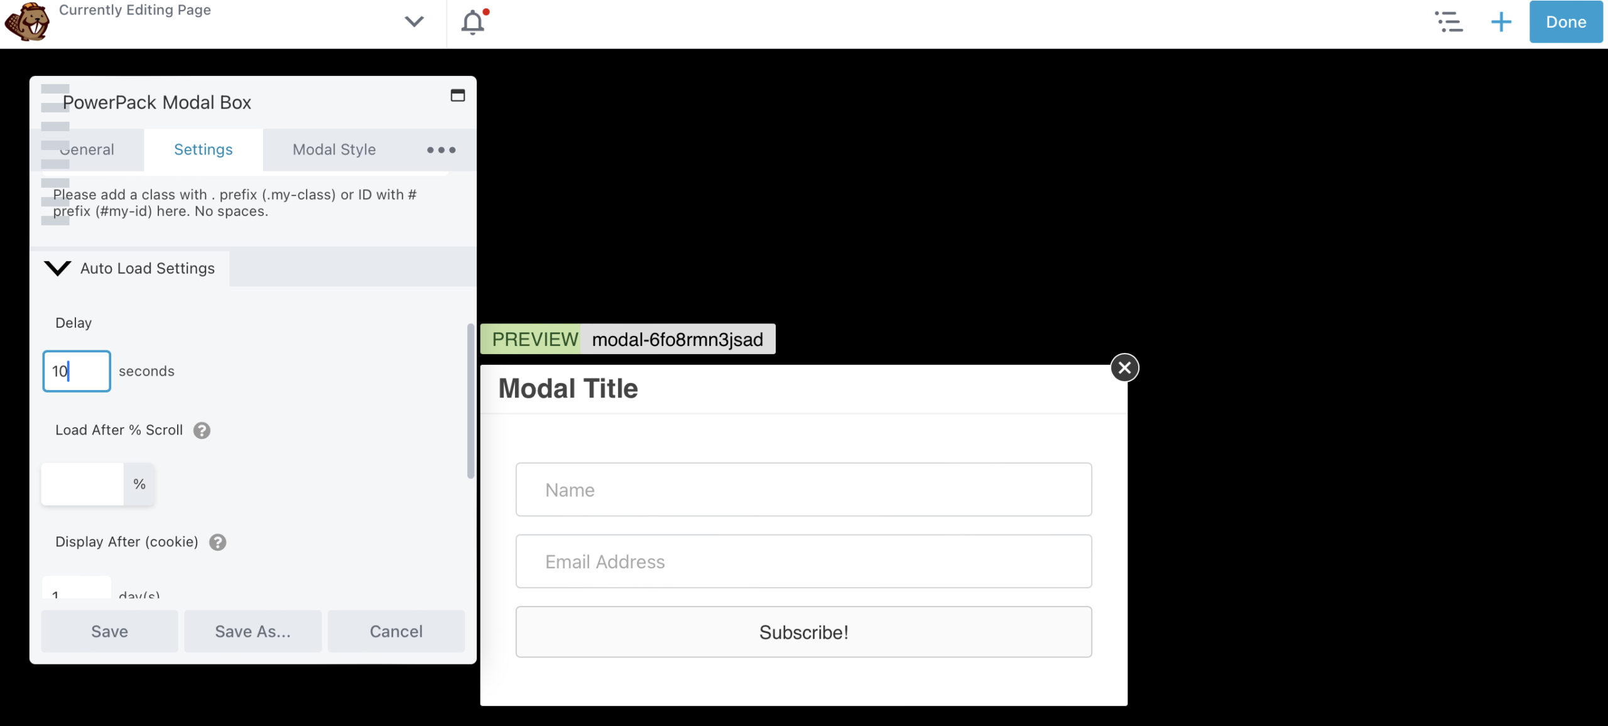
Task: Click the close X button on modal preview
Action: [1124, 367]
